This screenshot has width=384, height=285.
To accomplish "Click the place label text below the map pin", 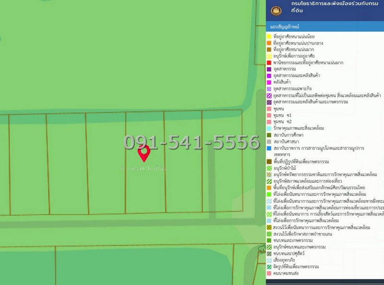I will pos(144,169).
